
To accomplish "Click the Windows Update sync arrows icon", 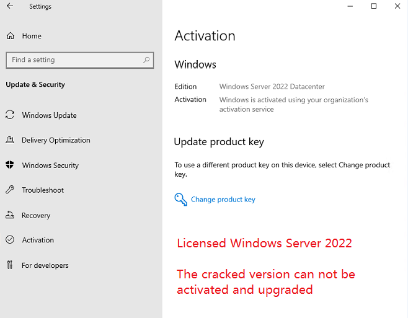I will point(10,115).
